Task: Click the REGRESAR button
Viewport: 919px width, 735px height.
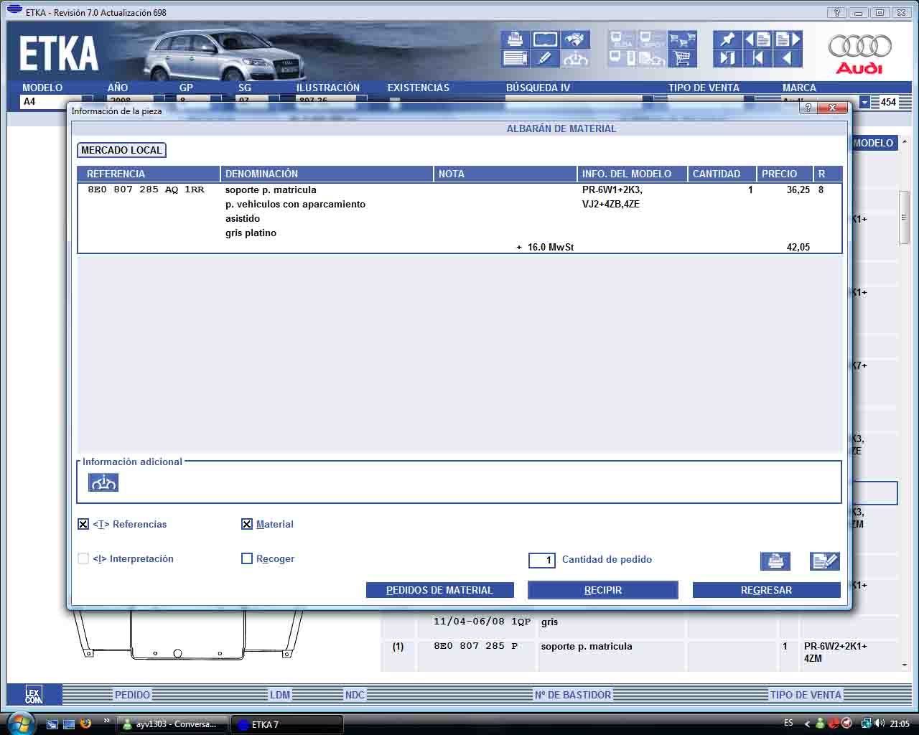Action: click(766, 590)
